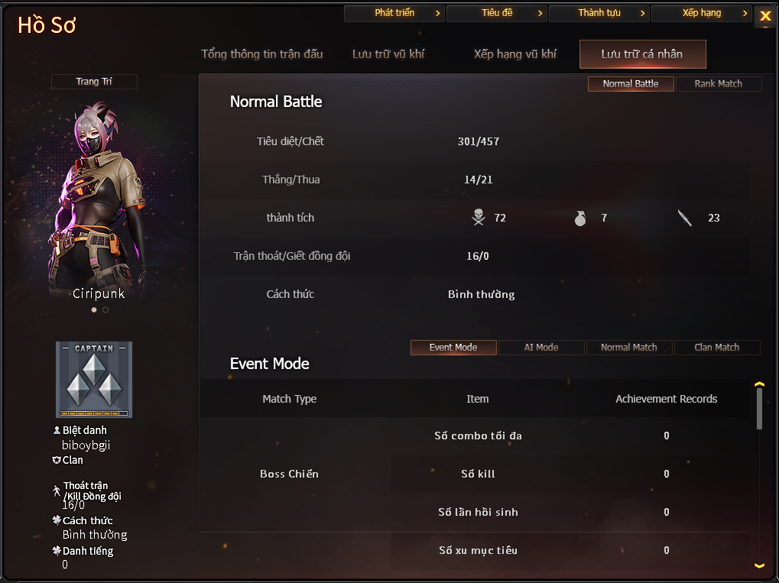Click the Cách thức clover icon

coord(57,520)
